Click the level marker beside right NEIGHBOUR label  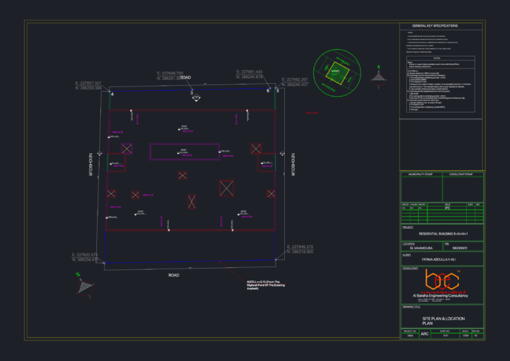(282, 154)
